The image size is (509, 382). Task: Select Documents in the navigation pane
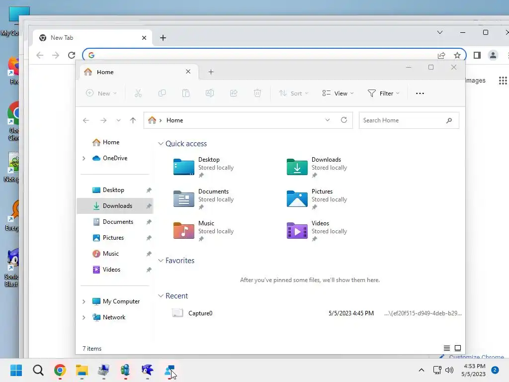[x=115, y=222]
